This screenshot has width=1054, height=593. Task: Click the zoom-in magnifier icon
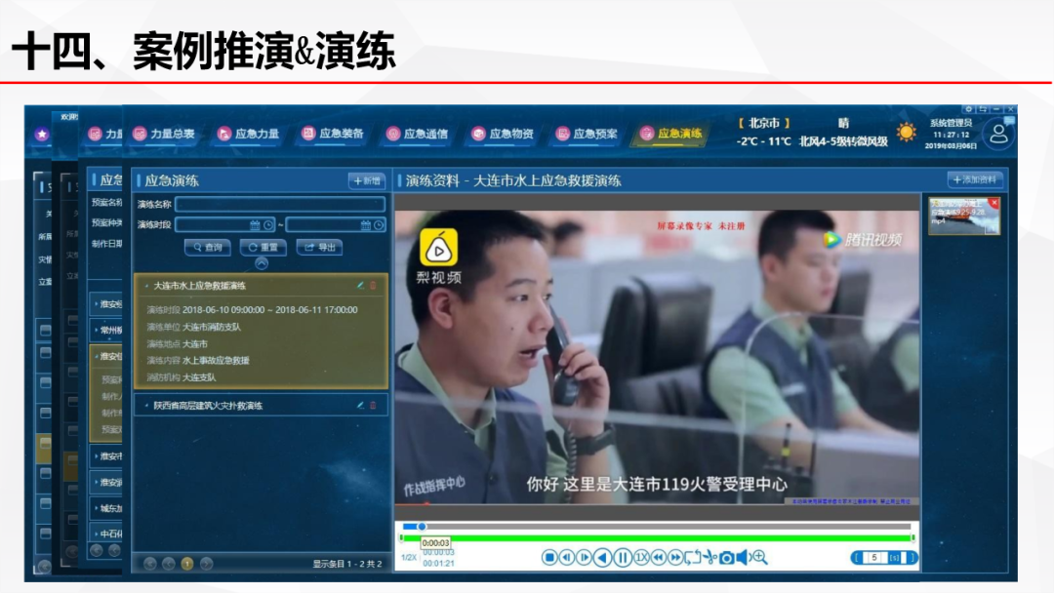tap(759, 557)
